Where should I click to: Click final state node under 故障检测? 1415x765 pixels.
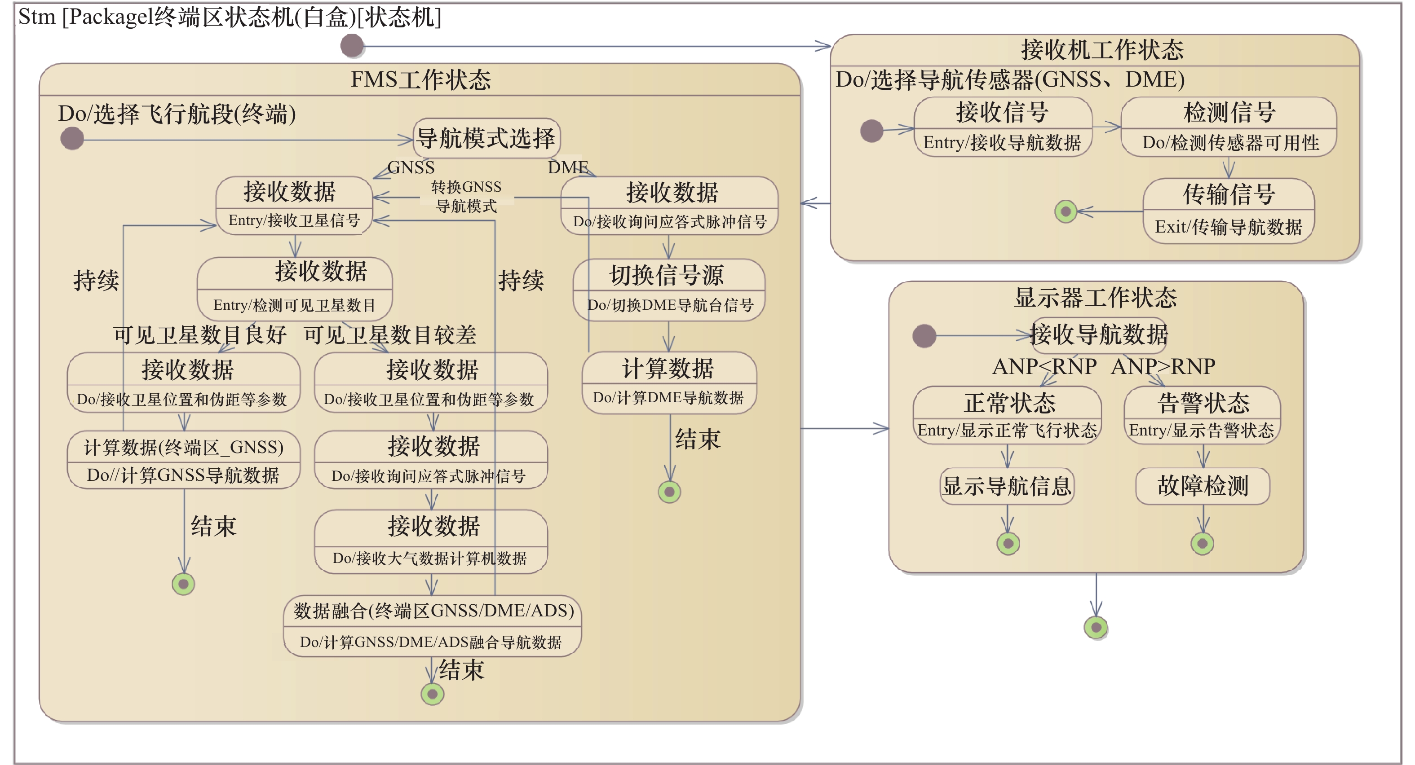(x=1202, y=544)
